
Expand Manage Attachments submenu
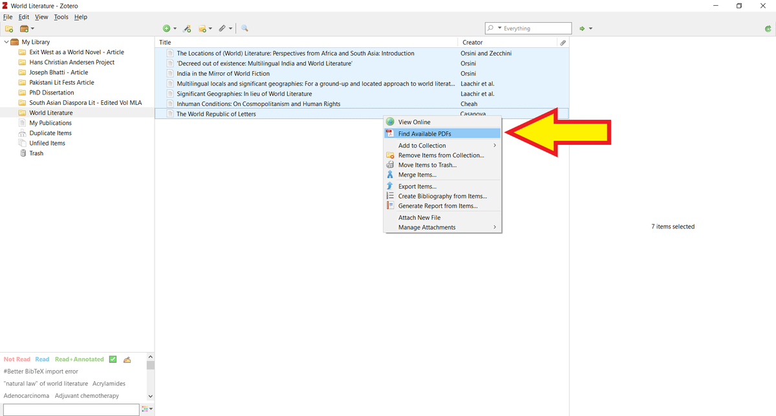(442, 227)
